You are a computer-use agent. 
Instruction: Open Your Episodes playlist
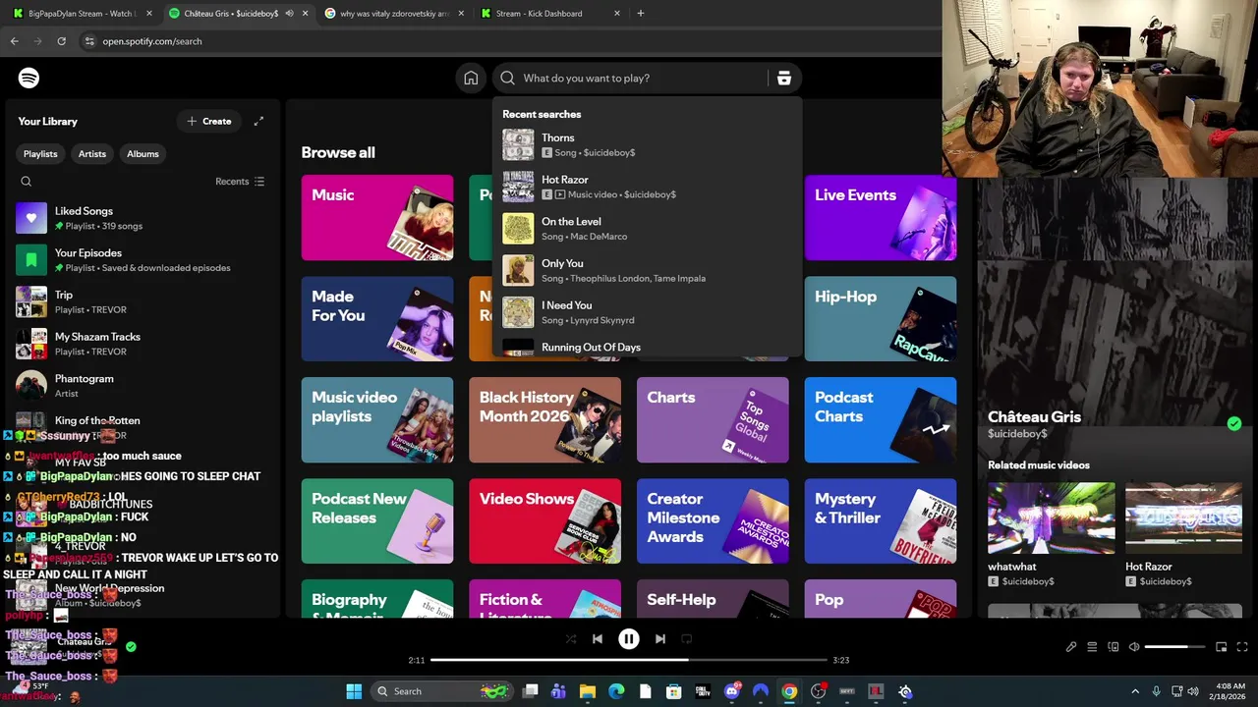(x=143, y=260)
